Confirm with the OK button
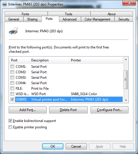 (53, 146)
